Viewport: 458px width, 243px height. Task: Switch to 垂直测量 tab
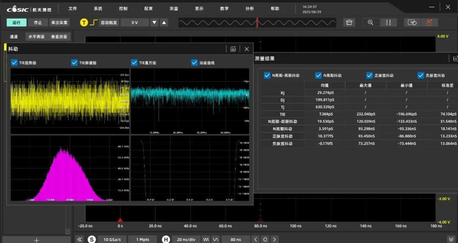pyautogui.click(x=59, y=37)
